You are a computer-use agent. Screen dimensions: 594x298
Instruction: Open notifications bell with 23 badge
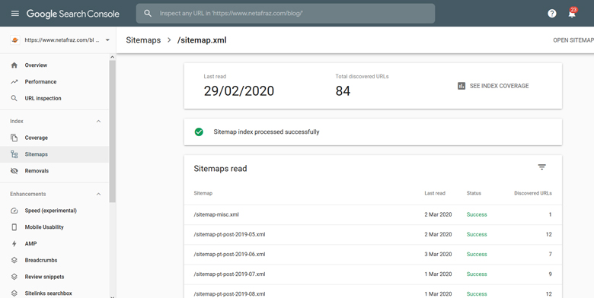(x=572, y=13)
